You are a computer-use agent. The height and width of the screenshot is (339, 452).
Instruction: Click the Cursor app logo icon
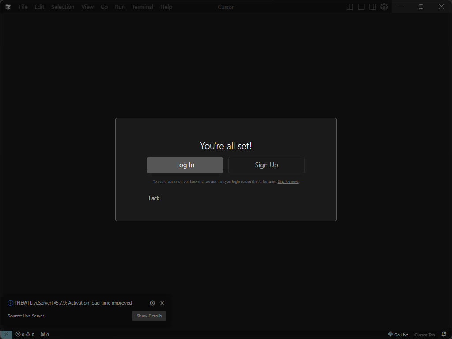8,7
